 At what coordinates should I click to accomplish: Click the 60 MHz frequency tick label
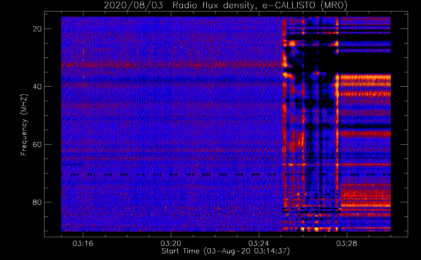(x=37, y=144)
